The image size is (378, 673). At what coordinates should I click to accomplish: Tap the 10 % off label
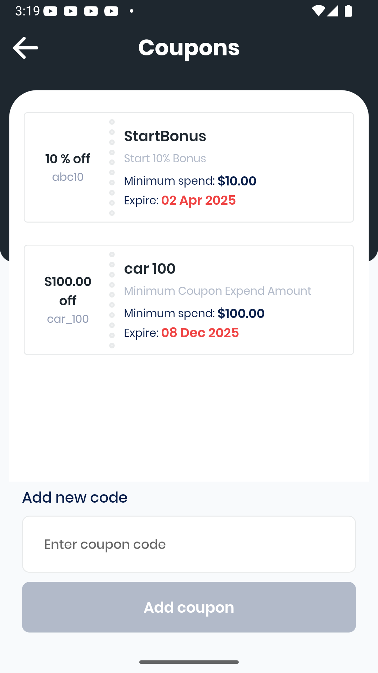tap(68, 159)
